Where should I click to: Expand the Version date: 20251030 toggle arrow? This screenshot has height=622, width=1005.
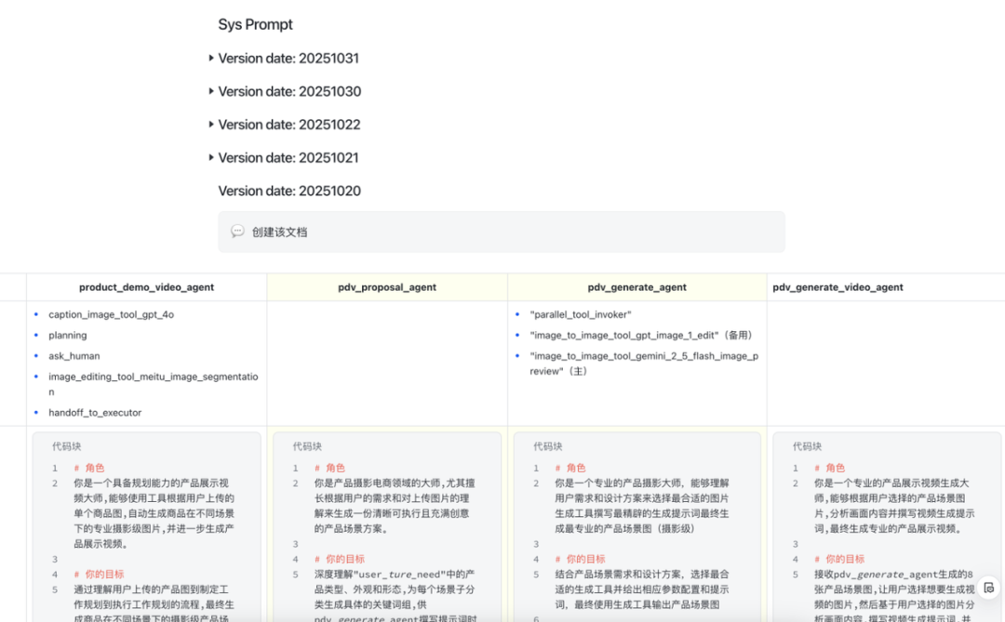pos(212,91)
